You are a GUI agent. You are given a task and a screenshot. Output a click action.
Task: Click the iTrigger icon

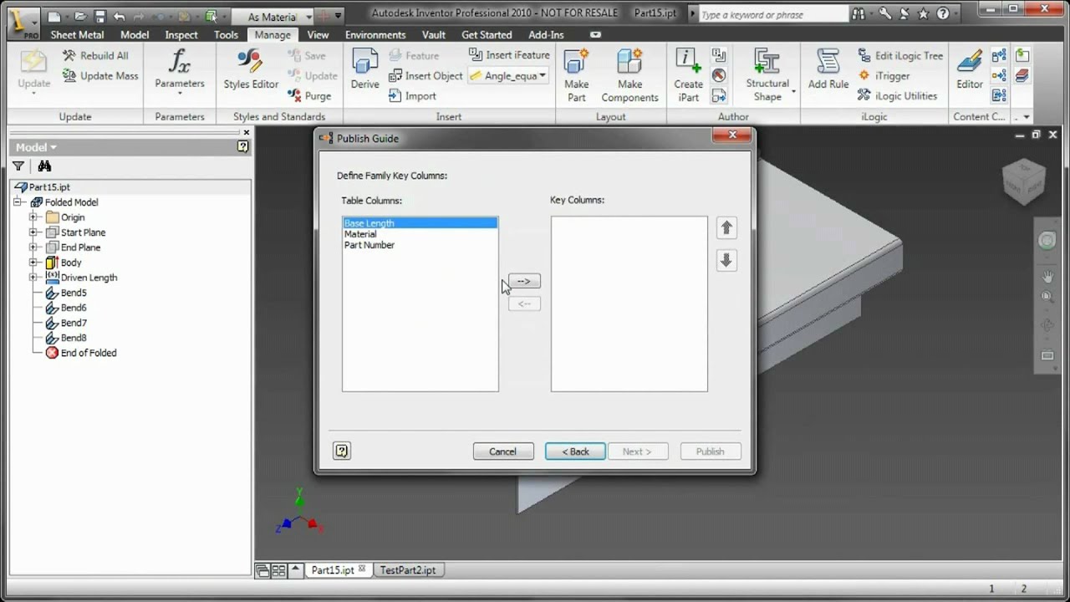(864, 75)
